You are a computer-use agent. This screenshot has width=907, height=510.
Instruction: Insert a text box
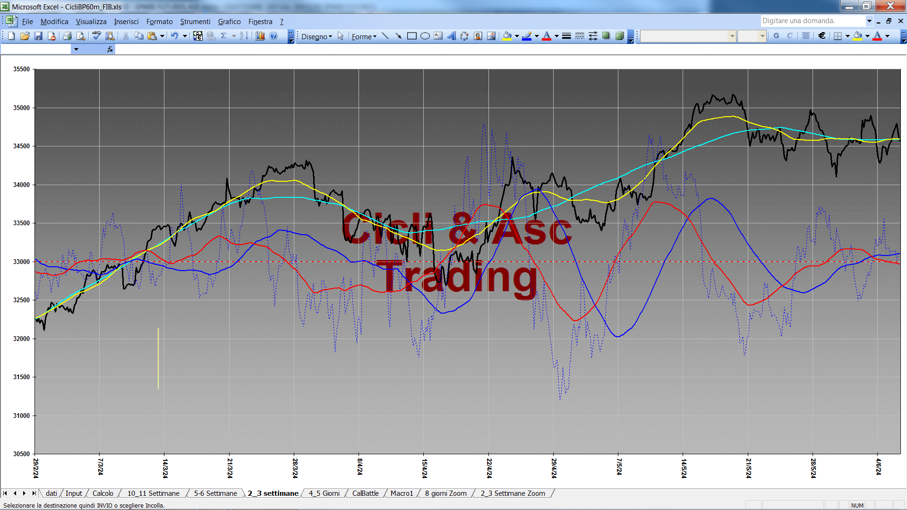coord(438,36)
